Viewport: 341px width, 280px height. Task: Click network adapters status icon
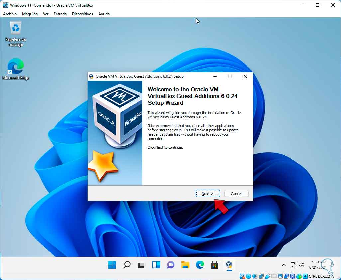point(261,276)
